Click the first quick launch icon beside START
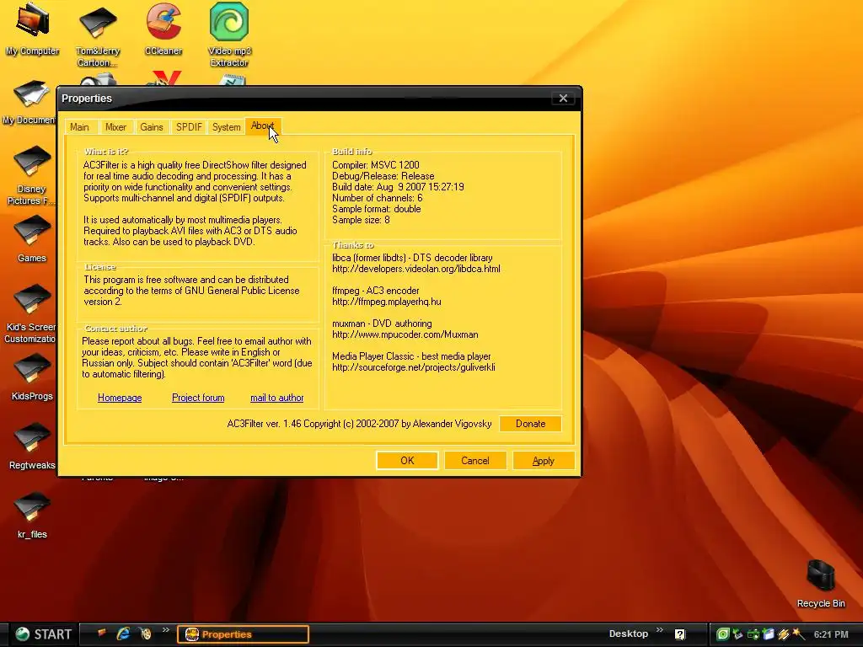This screenshot has height=647, width=863. click(x=101, y=634)
